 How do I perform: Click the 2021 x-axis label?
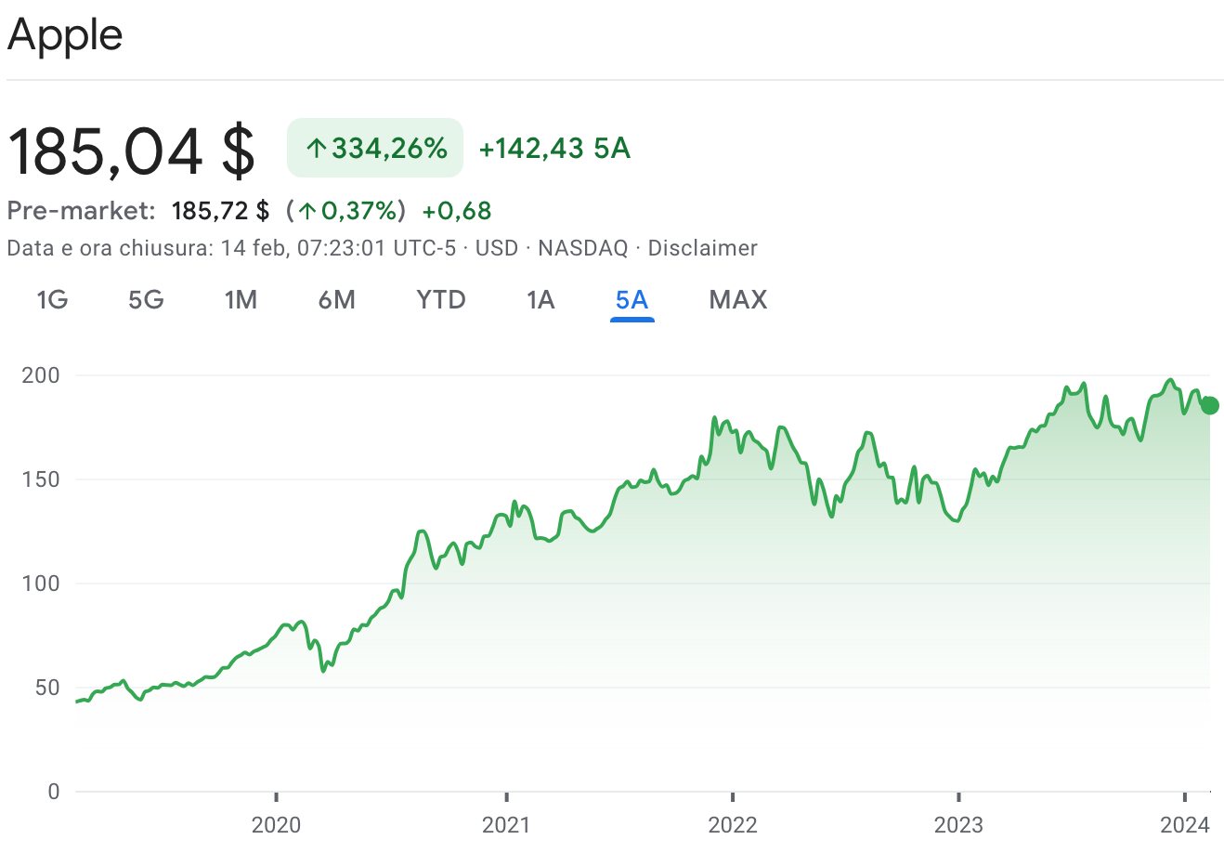506,824
